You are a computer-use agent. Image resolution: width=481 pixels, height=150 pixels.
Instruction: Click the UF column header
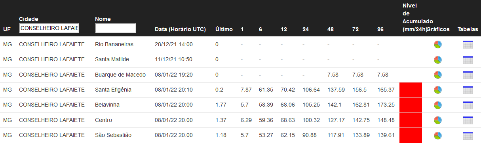coord(7,29)
